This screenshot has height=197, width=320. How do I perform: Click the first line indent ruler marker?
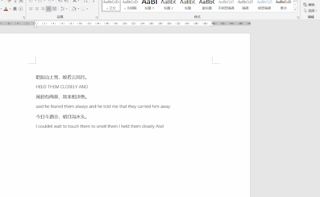point(35,21)
